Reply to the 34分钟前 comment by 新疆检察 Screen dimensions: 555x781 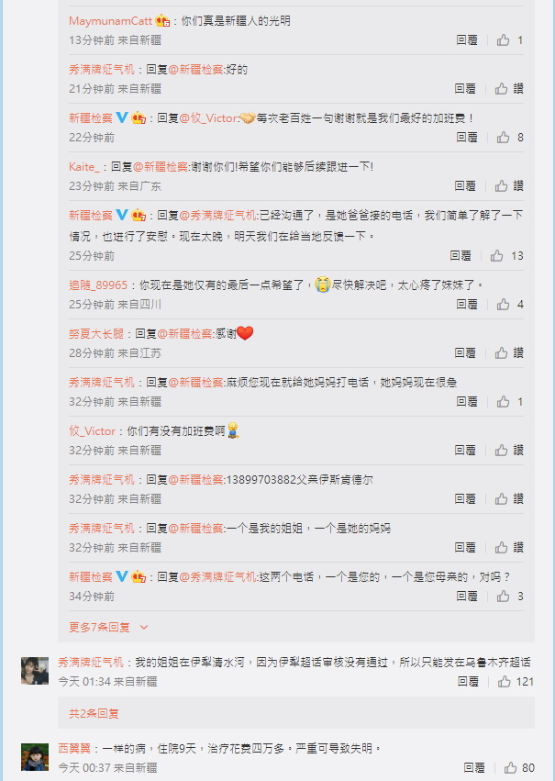[467, 597]
